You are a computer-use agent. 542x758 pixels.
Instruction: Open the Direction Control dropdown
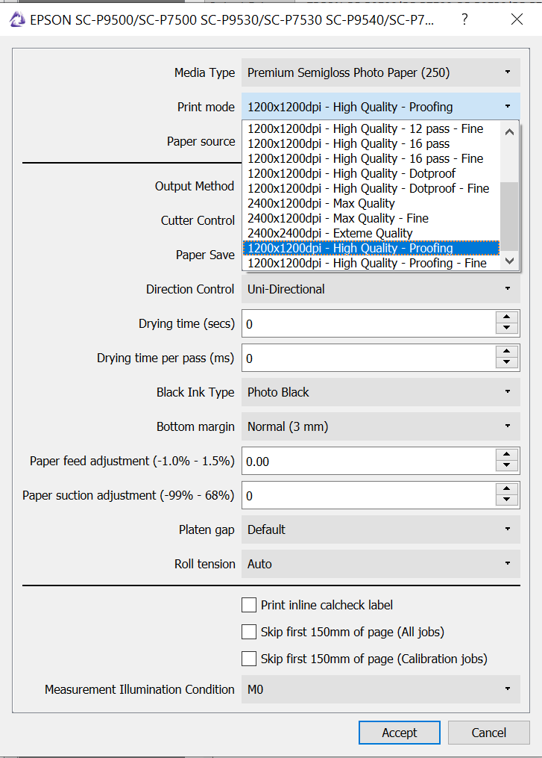pos(381,289)
